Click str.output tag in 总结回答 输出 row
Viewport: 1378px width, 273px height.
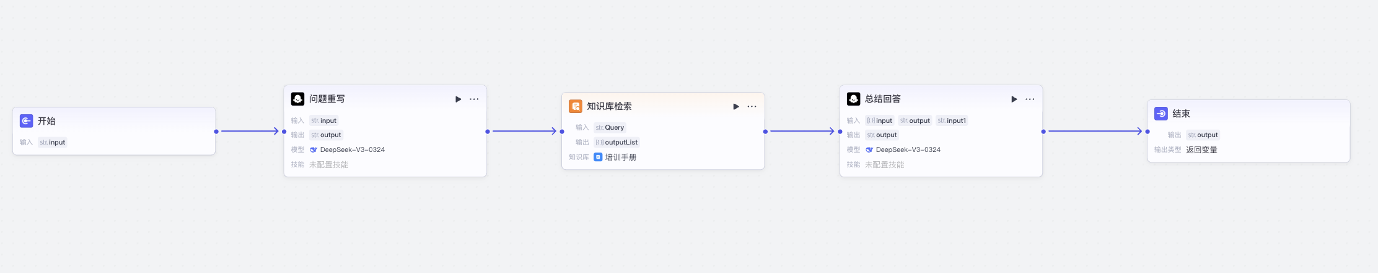coord(882,135)
